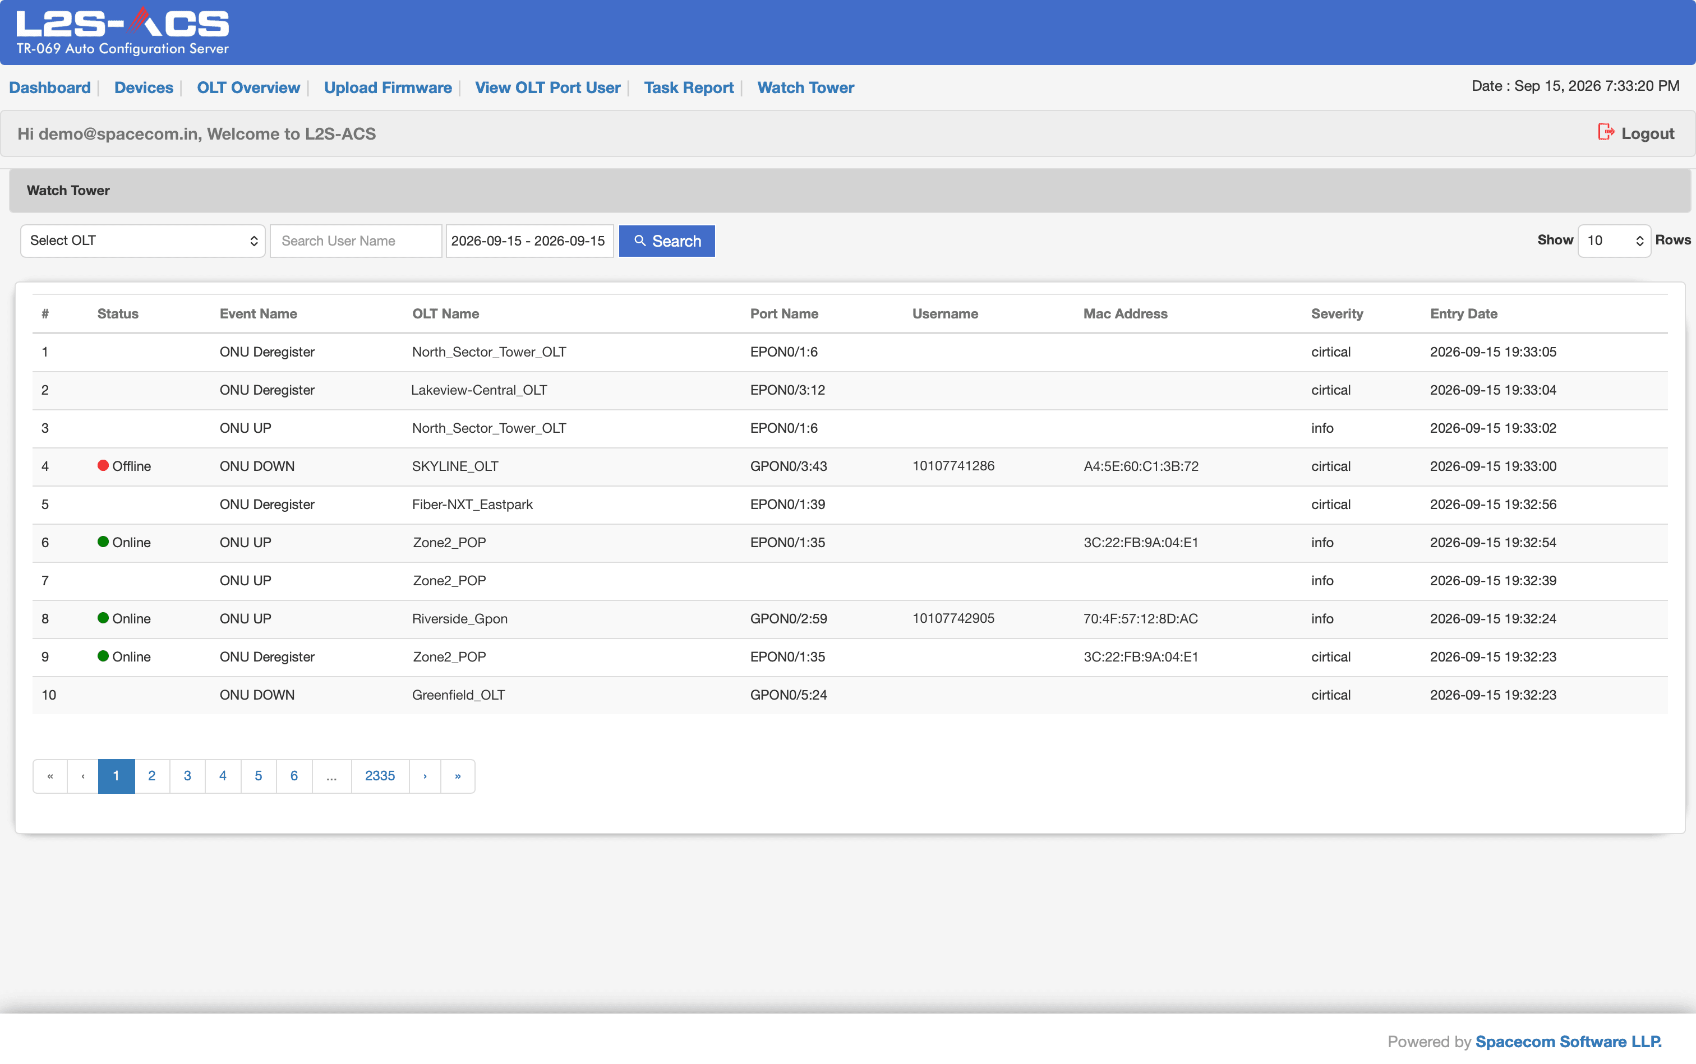Screen dimensions: 1696x1064
Task: Click the date range field
Action: point(529,240)
